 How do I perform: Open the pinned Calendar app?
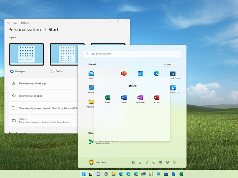click(x=140, y=73)
